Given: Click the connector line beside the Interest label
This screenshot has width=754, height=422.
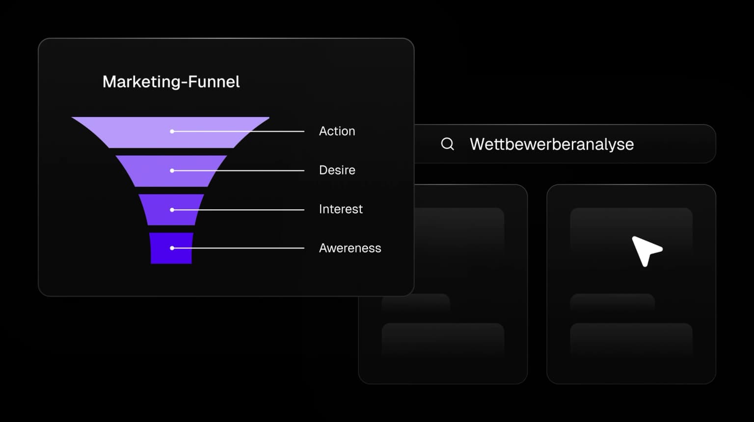Looking at the screenshot, I should [x=255, y=210].
